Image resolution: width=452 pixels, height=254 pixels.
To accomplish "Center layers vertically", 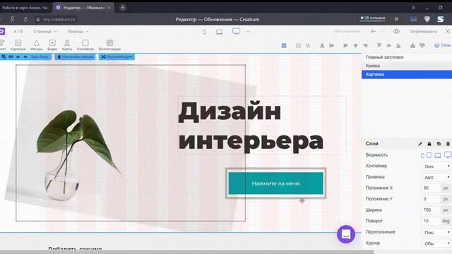I will 389,45.
